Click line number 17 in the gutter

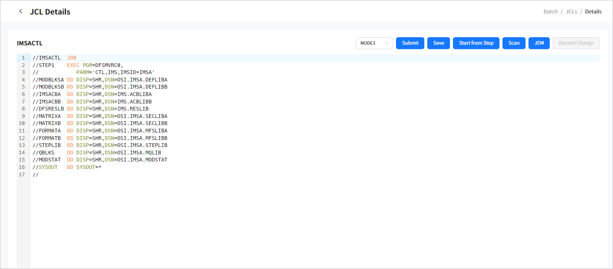(22, 174)
